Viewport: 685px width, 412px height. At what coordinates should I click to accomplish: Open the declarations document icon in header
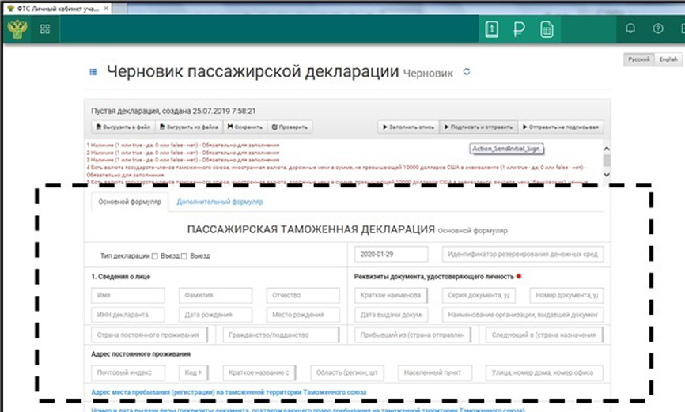(x=546, y=29)
